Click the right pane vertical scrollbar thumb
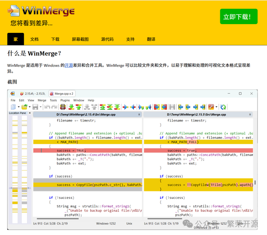 click(255, 183)
